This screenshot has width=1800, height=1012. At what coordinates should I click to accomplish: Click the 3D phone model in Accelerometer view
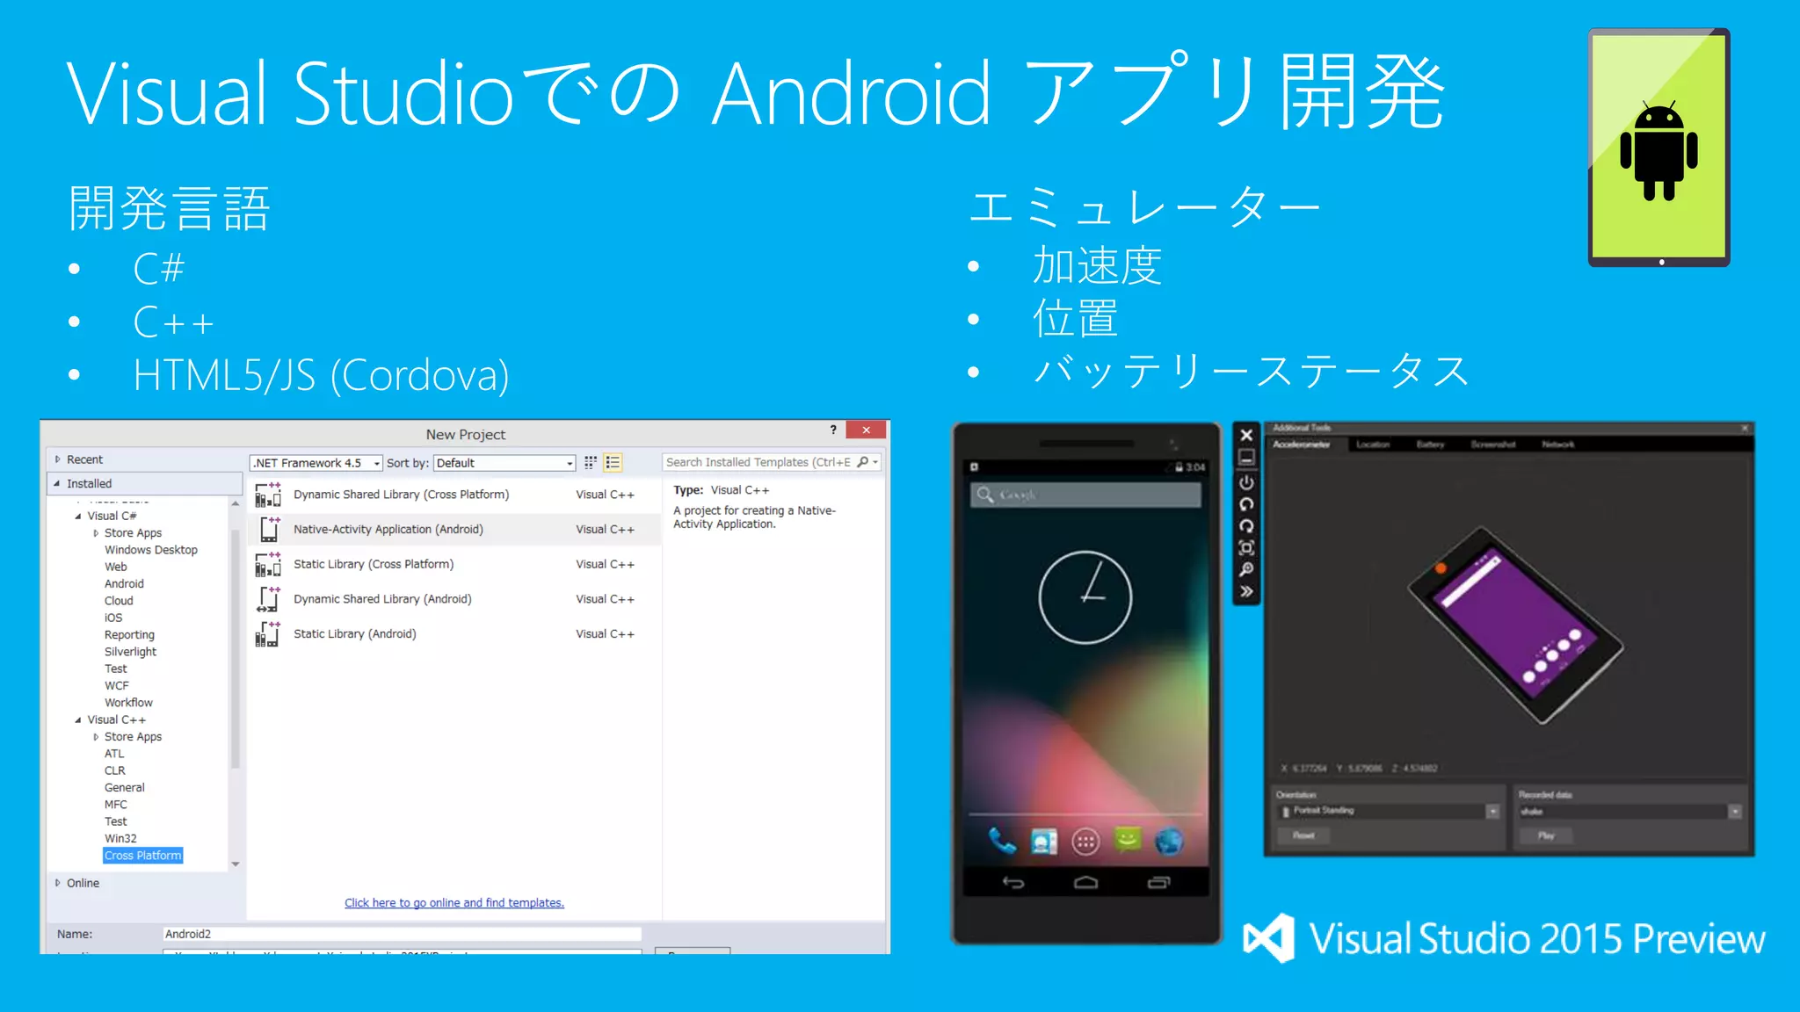(x=1514, y=625)
